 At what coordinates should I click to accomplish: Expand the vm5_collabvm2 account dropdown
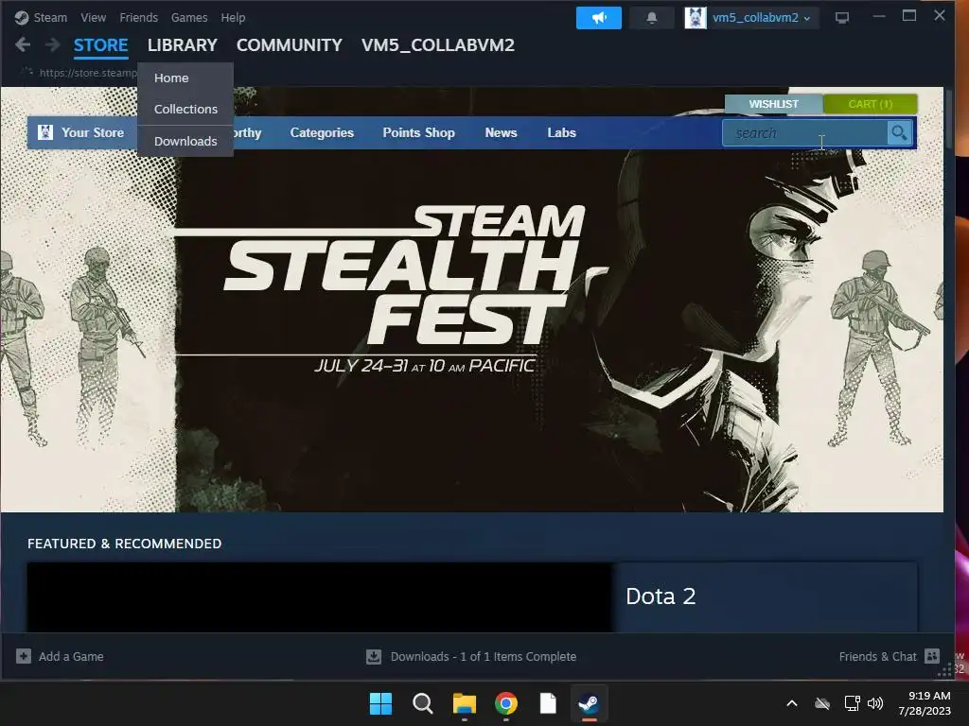point(762,18)
